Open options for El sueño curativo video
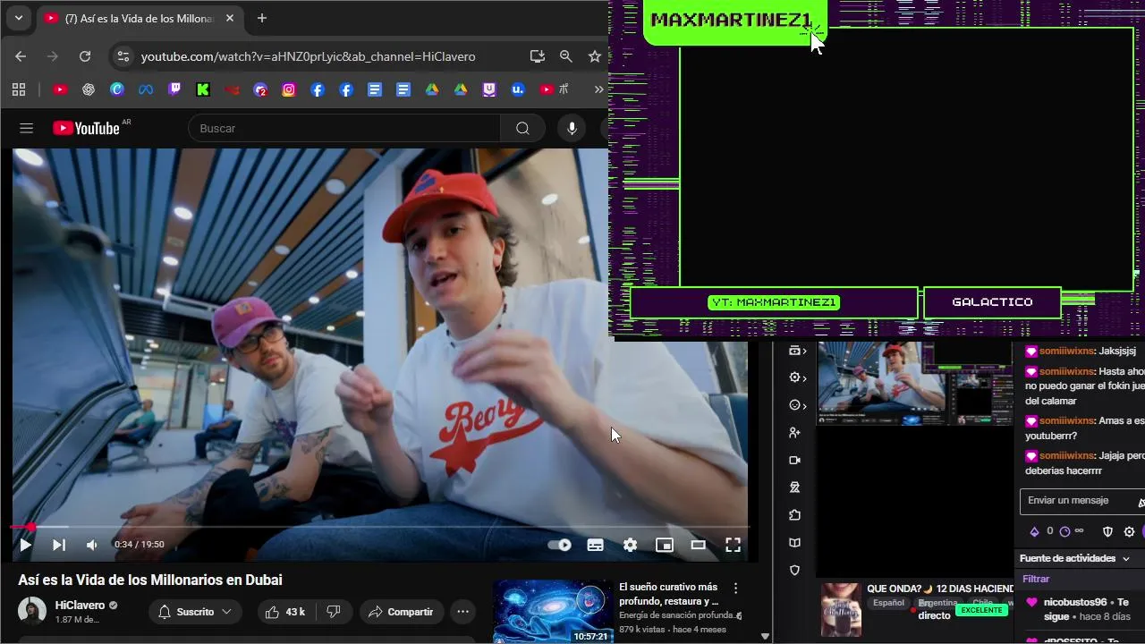Viewport: 1145px width, 644px height. coord(736,589)
